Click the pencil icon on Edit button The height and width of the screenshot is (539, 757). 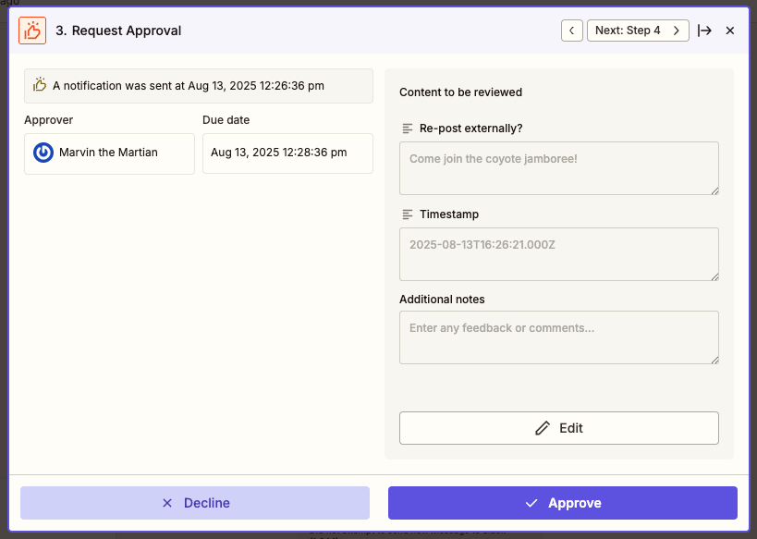point(543,428)
